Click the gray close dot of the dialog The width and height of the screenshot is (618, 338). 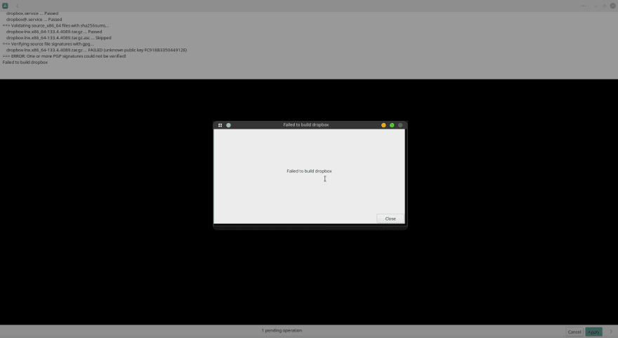tap(400, 125)
